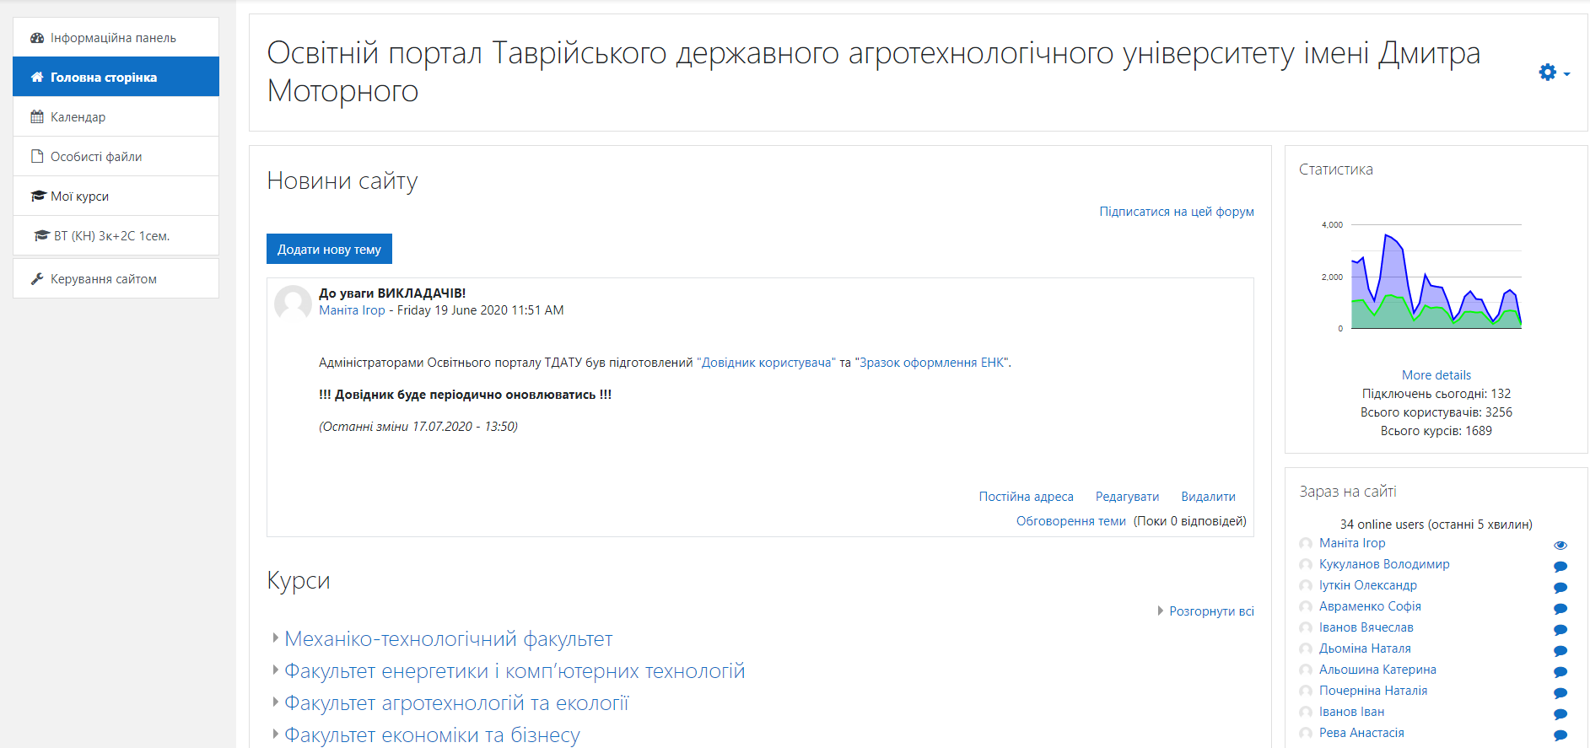The width and height of the screenshot is (1590, 748).
Task: Open course ВТ (КН) 3к+2С 1сем.
Action: click(x=116, y=235)
